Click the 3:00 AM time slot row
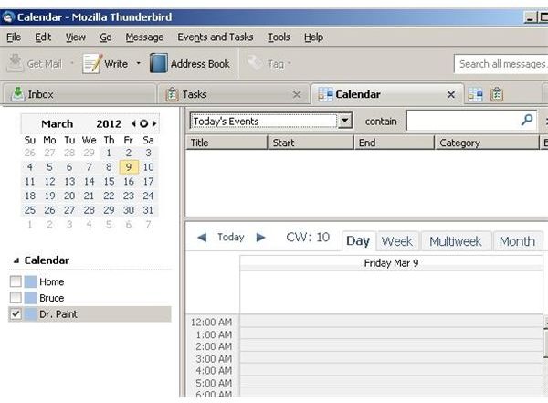548x403 pixels. pos(391,358)
